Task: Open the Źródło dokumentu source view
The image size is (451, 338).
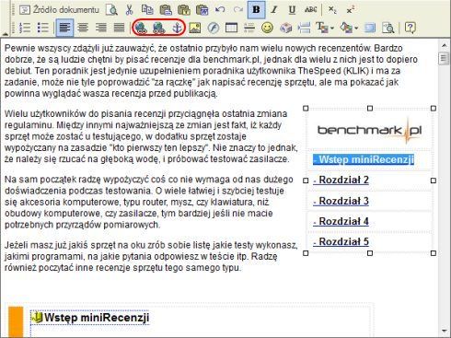Action: tap(59, 10)
